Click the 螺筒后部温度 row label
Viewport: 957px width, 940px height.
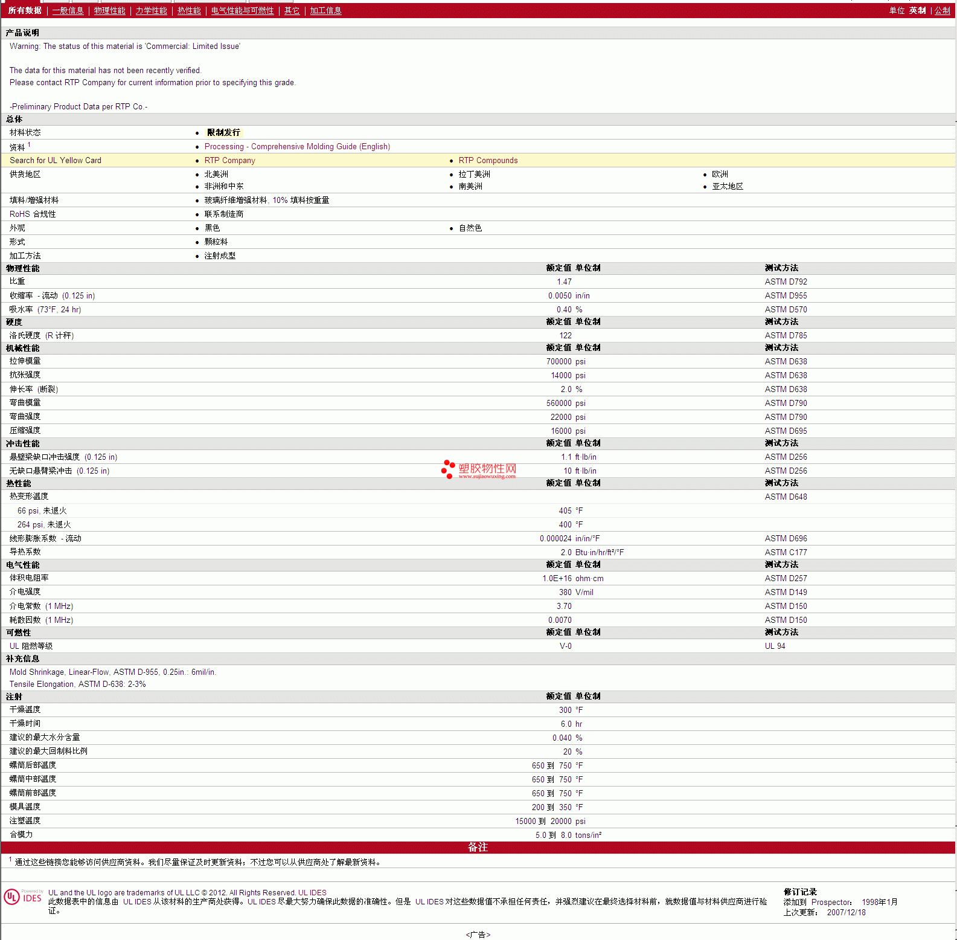33,765
